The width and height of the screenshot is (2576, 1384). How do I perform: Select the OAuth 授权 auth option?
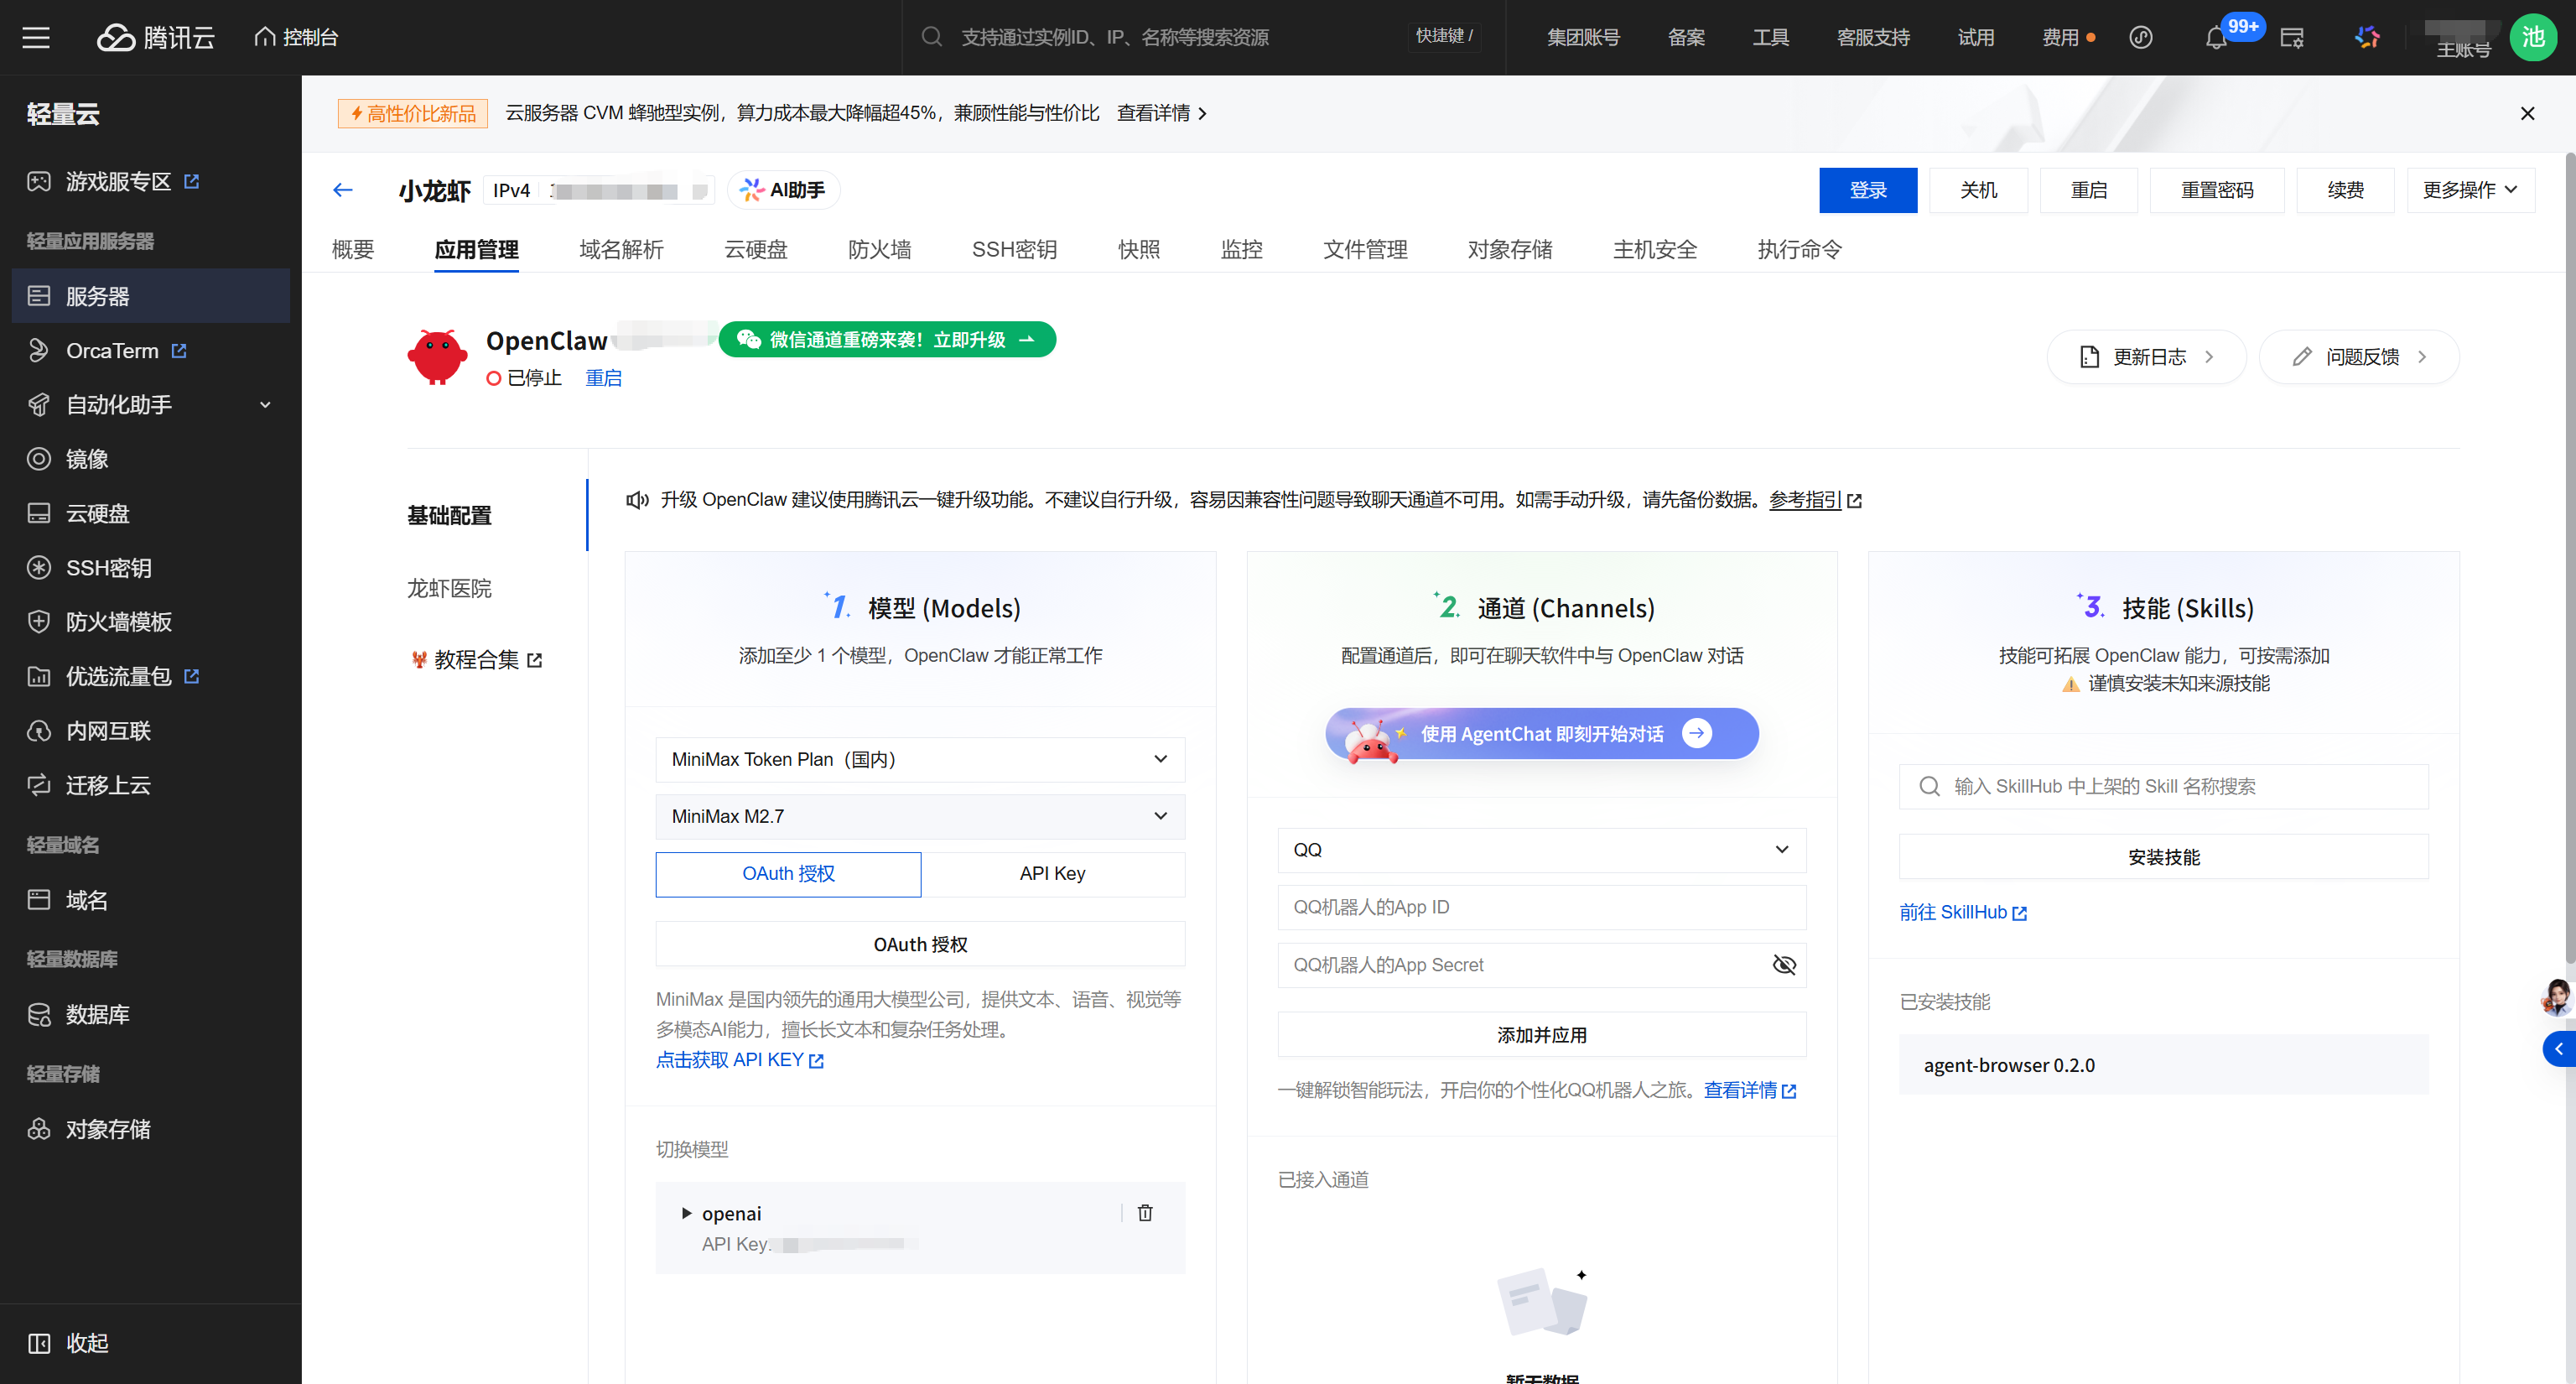[x=788, y=874]
